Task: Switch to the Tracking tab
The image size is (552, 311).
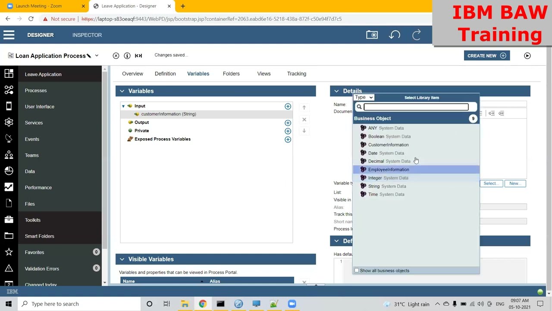Action: (297, 74)
